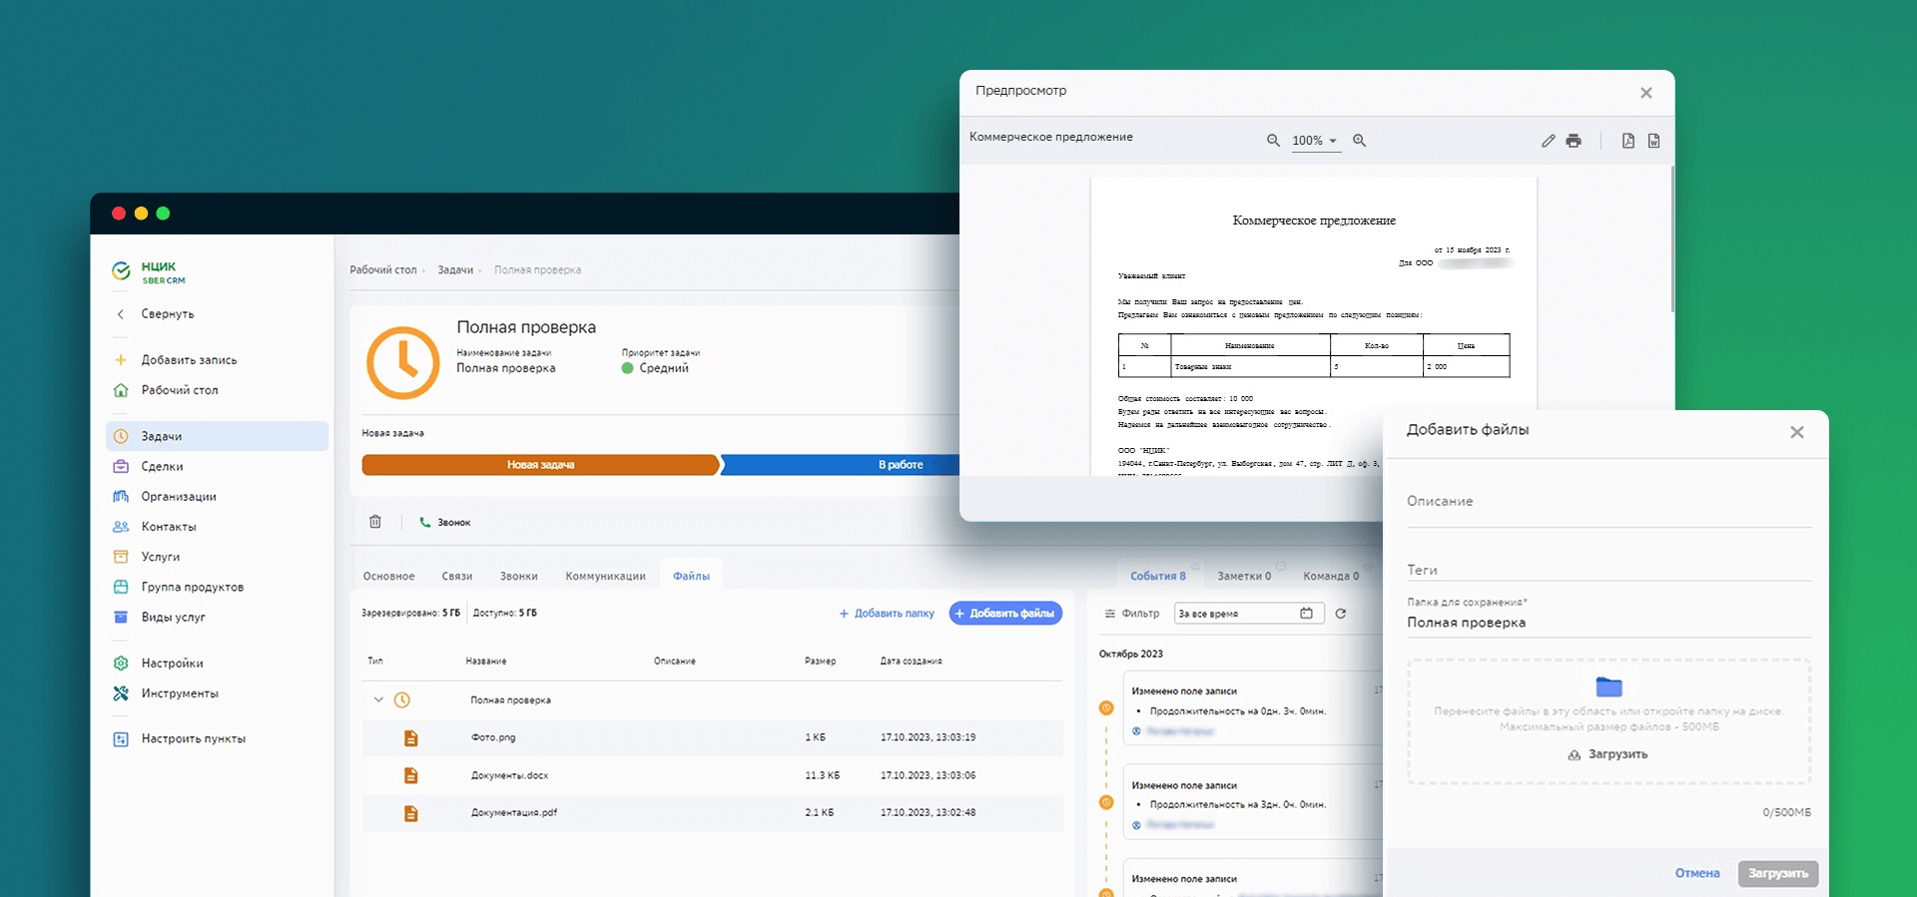Image resolution: width=1917 pixels, height=897 pixels.
Task: Click the Фильтр button in events panel
Action: tap(1131, 614)
